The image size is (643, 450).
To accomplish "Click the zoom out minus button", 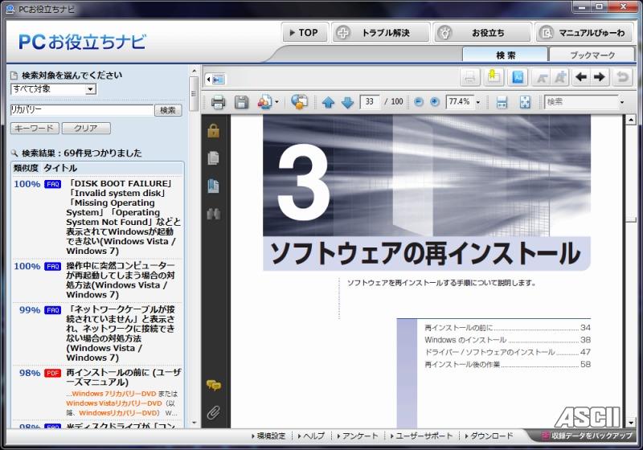I will (x=419, y=102).
